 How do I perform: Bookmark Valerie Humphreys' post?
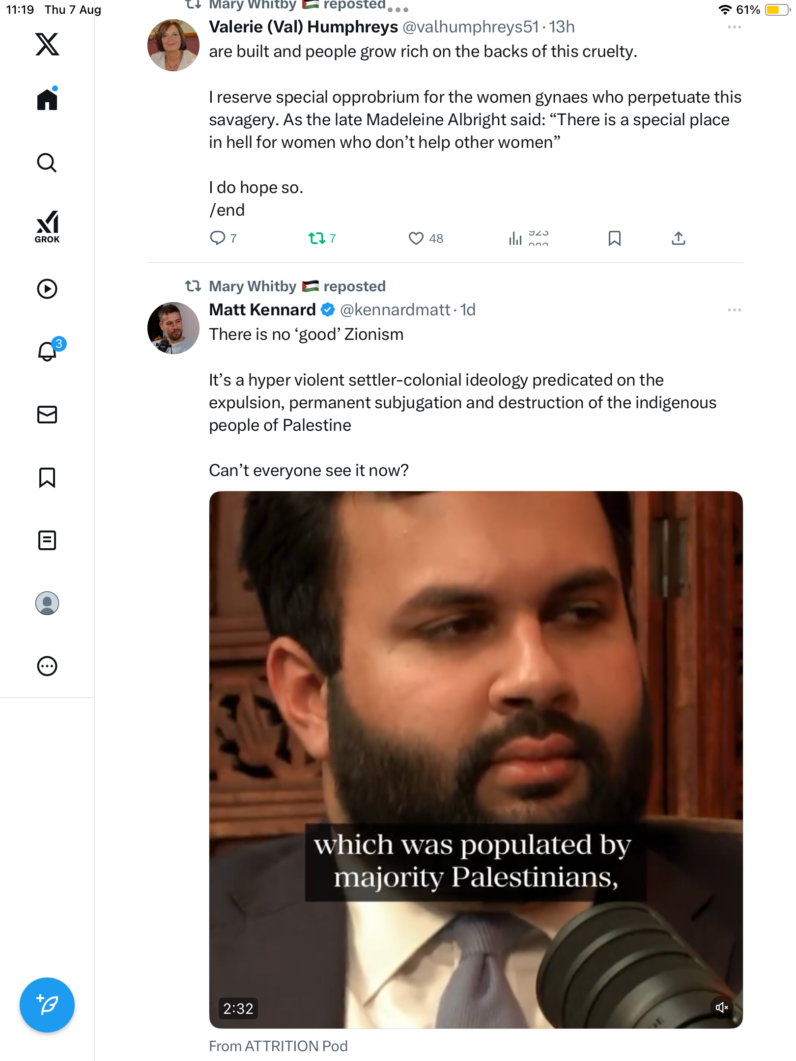pyautogui.click(x=614, y=238)
